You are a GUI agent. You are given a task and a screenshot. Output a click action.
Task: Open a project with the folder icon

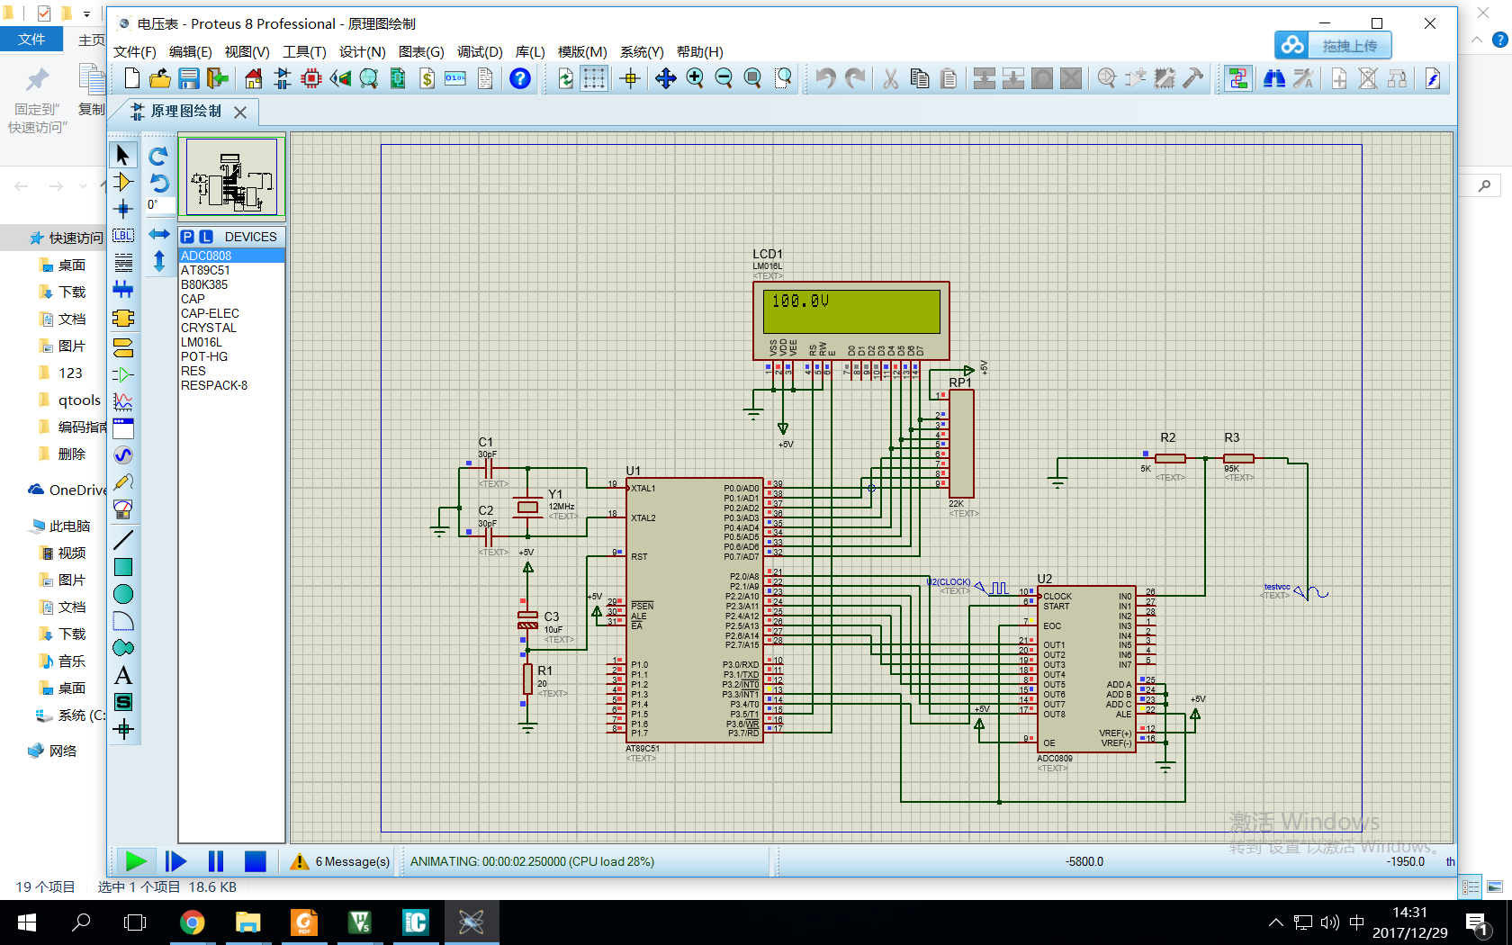point(160,79)
